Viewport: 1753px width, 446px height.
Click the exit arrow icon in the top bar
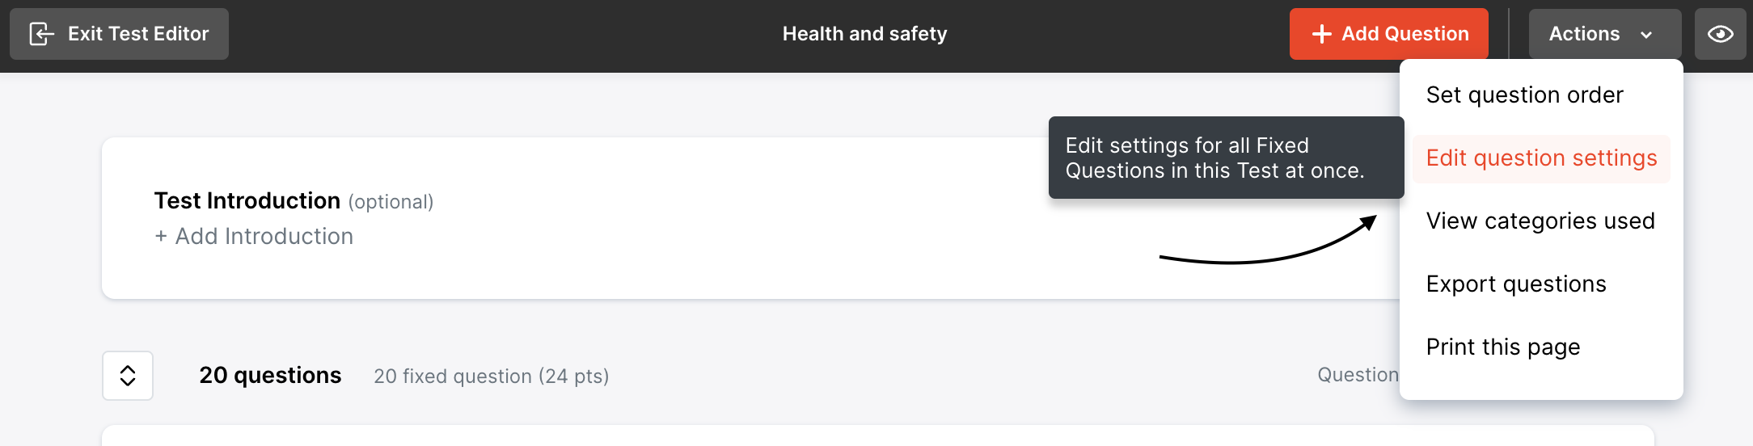coord(41,34)
